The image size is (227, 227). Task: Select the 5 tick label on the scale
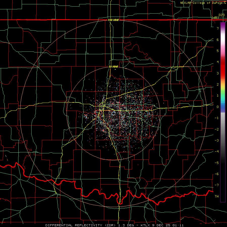point(218,51)
